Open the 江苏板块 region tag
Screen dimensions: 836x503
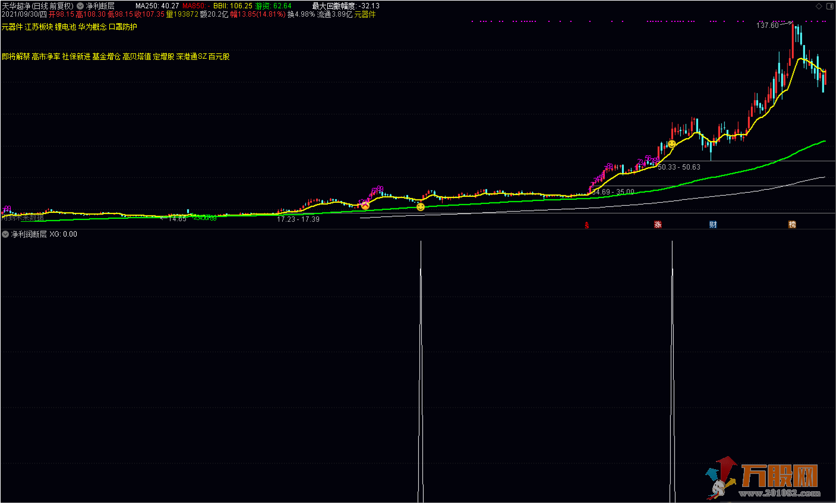click(39, 27)
